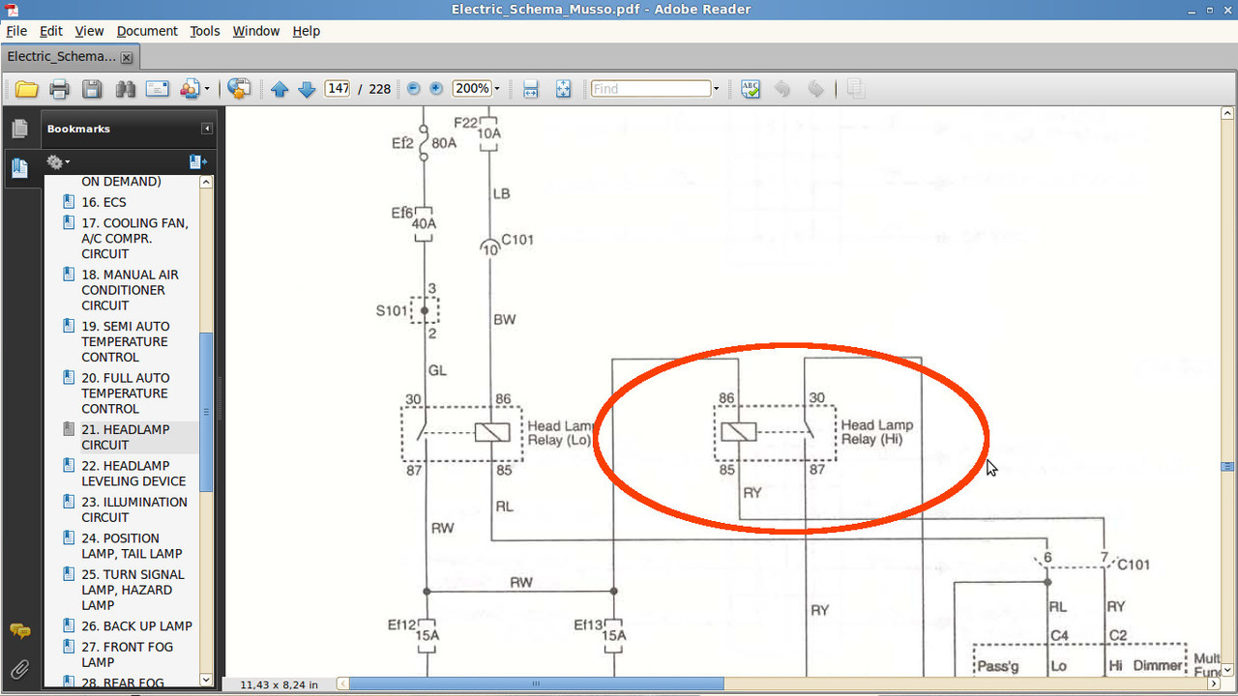Click the Print icon
The height and width of the screenshot is (696, 1238).
tap(59, 89)
